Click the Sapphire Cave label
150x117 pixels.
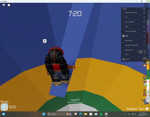[x=136, y=109]
